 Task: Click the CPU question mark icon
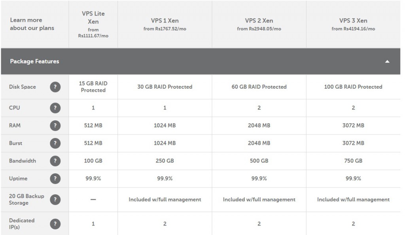55,108
